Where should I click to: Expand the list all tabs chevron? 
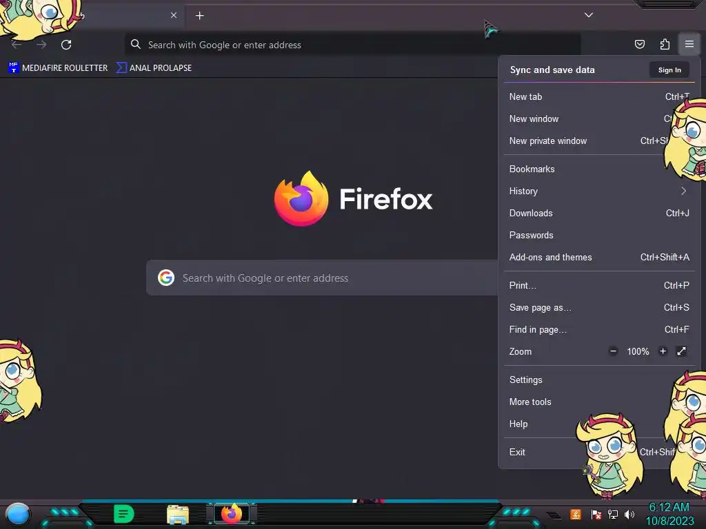[588, 15]
